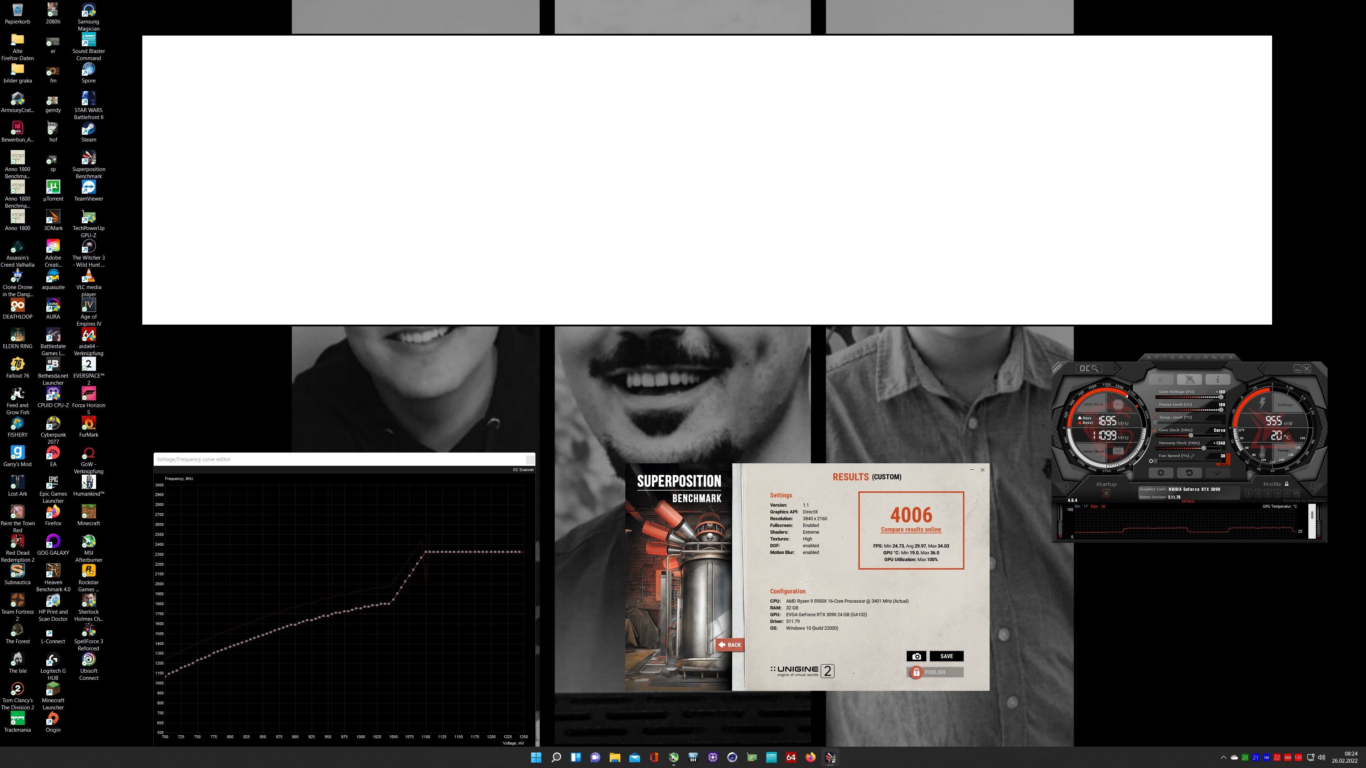Expand the system tray hidden icons chevron
Viewport: 1366px width, 768px height.
[x=1223, y=757]
